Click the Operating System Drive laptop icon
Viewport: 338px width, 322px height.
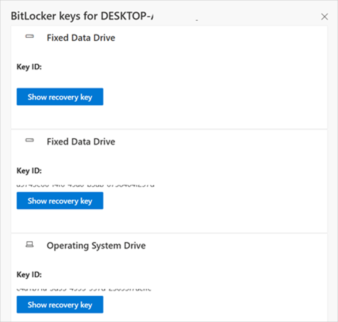(x=30, y=244)
